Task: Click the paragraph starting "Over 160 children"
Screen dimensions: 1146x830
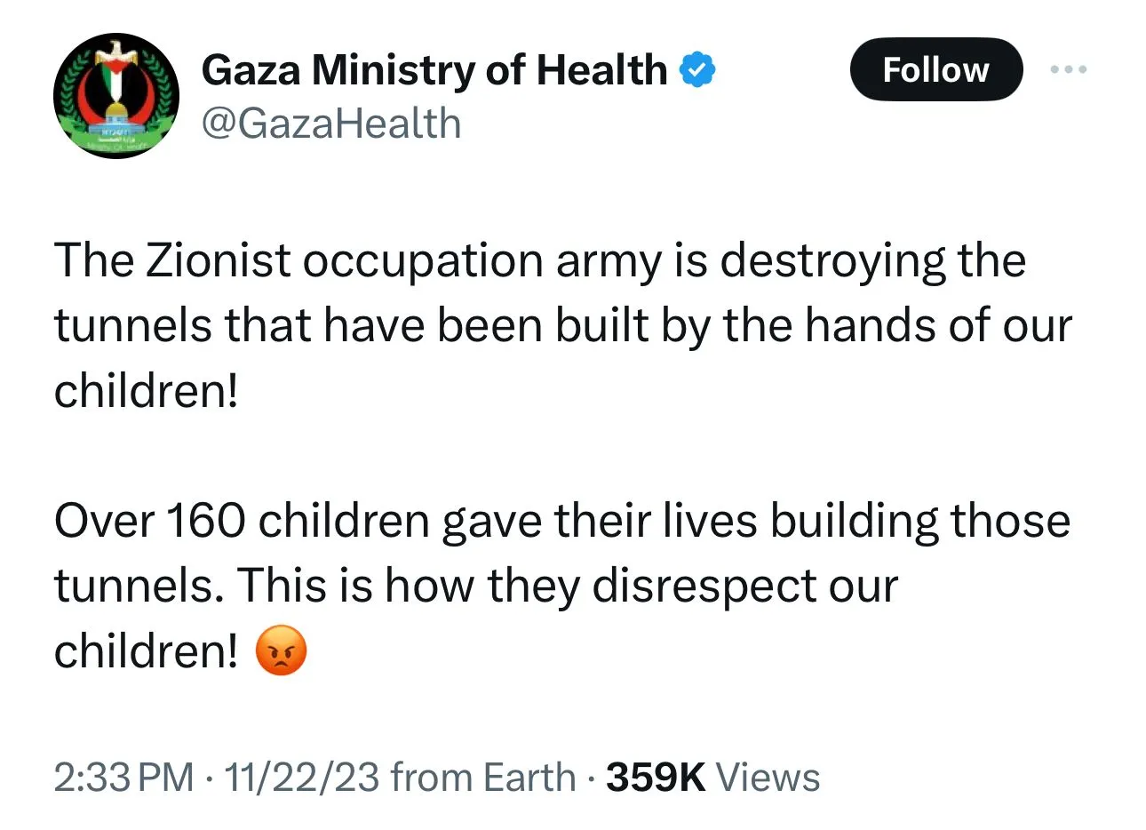Action: (562, 586)
